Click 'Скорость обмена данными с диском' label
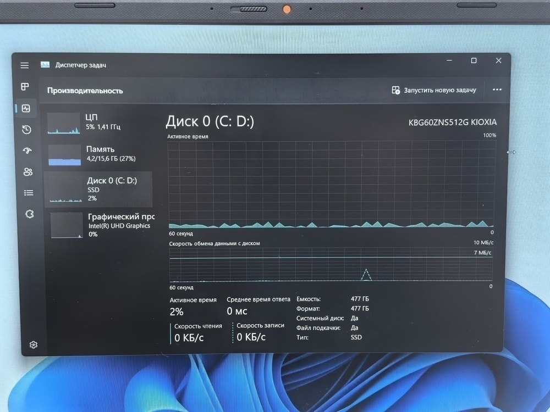The image size is (550, 412). [215, 243]
